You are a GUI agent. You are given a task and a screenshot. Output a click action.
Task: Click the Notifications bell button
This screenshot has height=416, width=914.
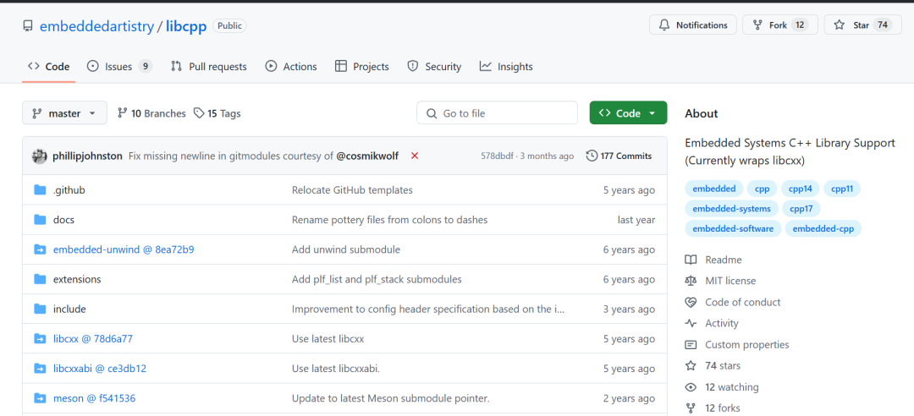[x=692, y=25]
